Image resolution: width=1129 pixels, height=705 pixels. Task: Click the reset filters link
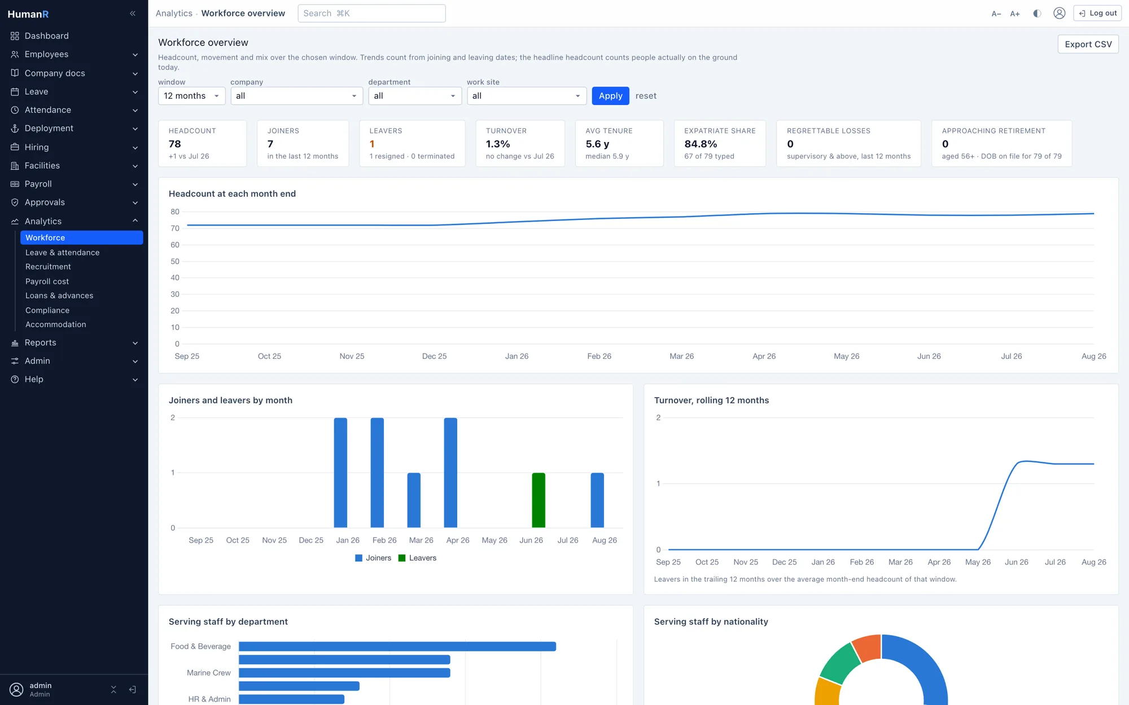click(646, 96)
